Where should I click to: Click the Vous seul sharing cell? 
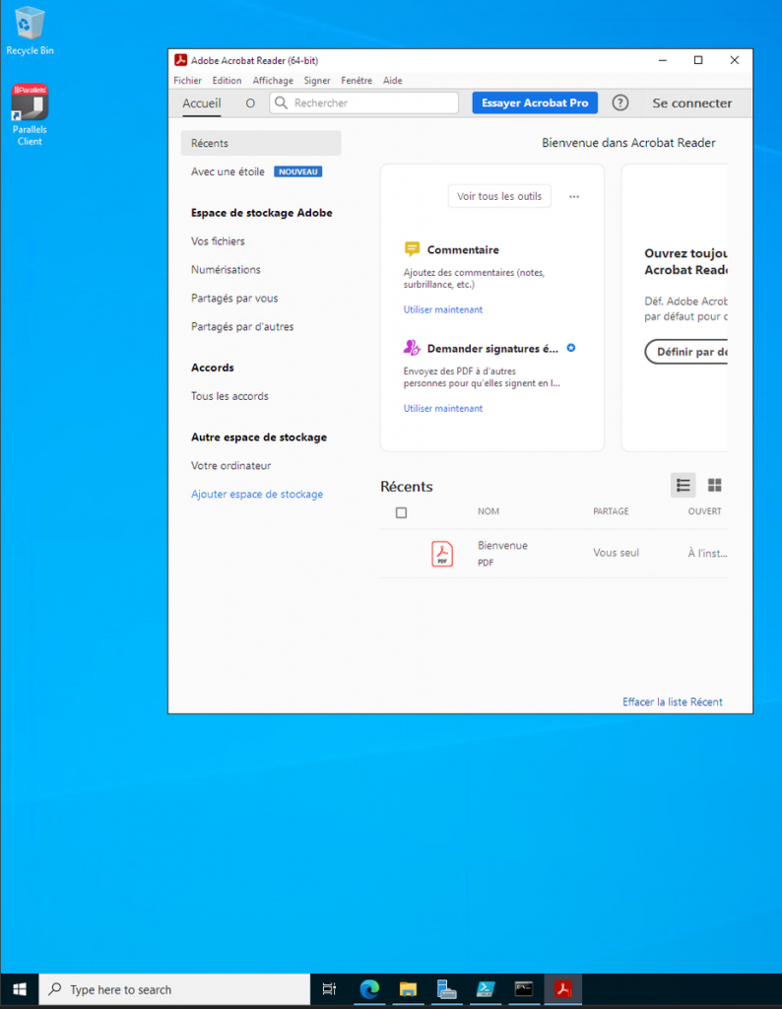click(617, 553)
